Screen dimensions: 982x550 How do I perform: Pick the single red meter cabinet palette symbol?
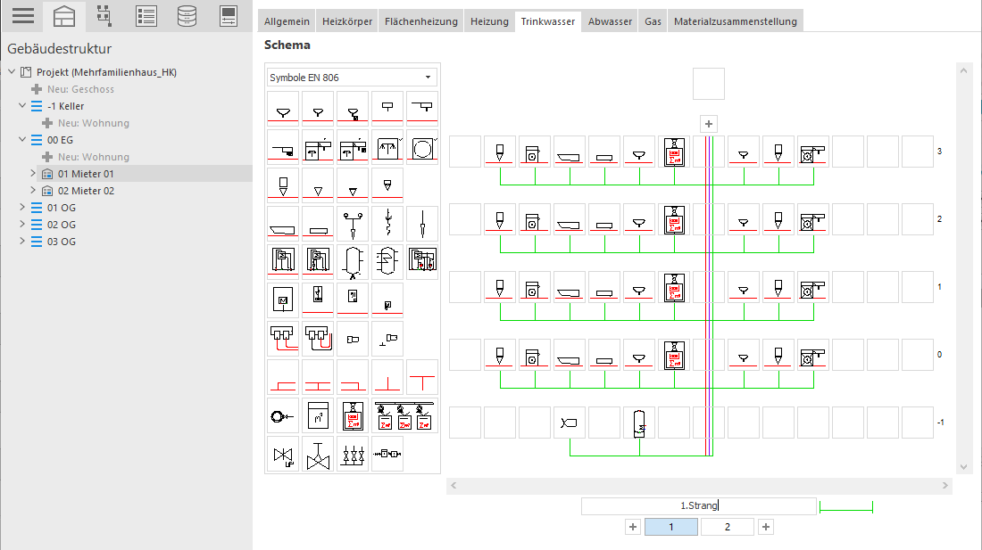point(354,415)
